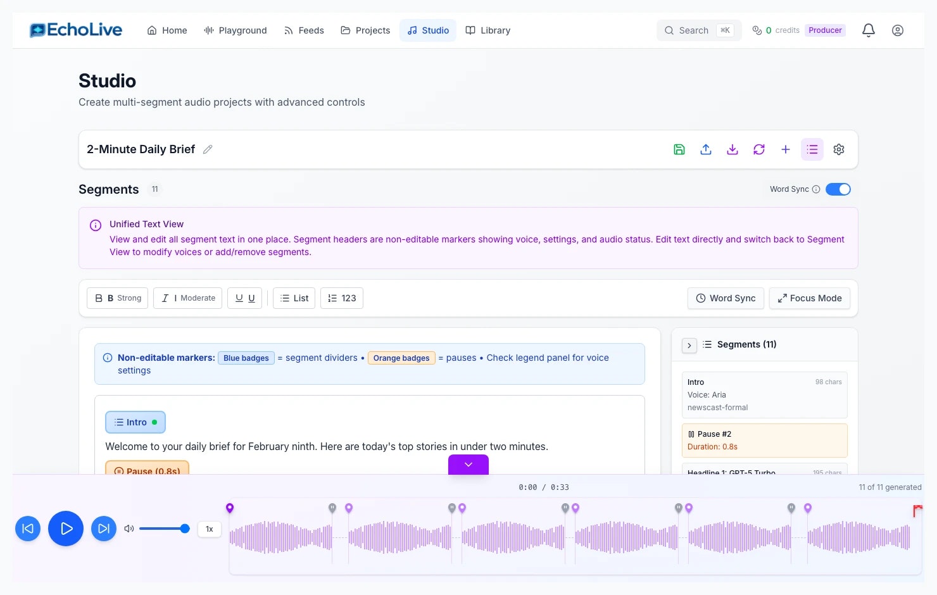937x595 pixels.
Task: Open the Library section
Action: [x=487, y=30]
